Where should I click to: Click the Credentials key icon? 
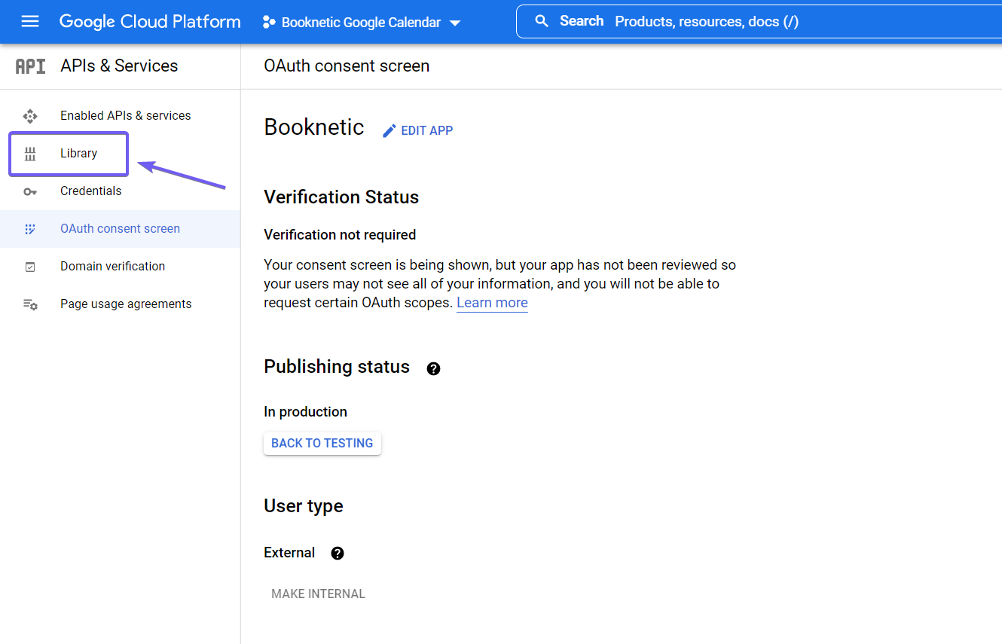pyautogui.click(x=30, y=191)
